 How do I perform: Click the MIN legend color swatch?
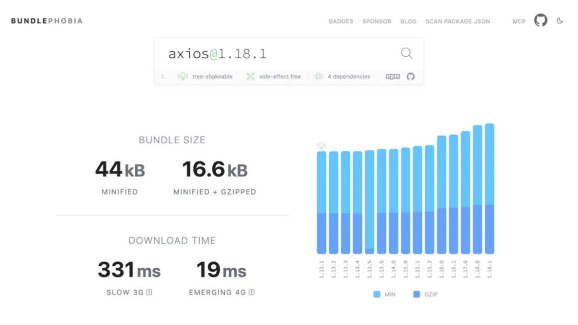coord(377,294)
